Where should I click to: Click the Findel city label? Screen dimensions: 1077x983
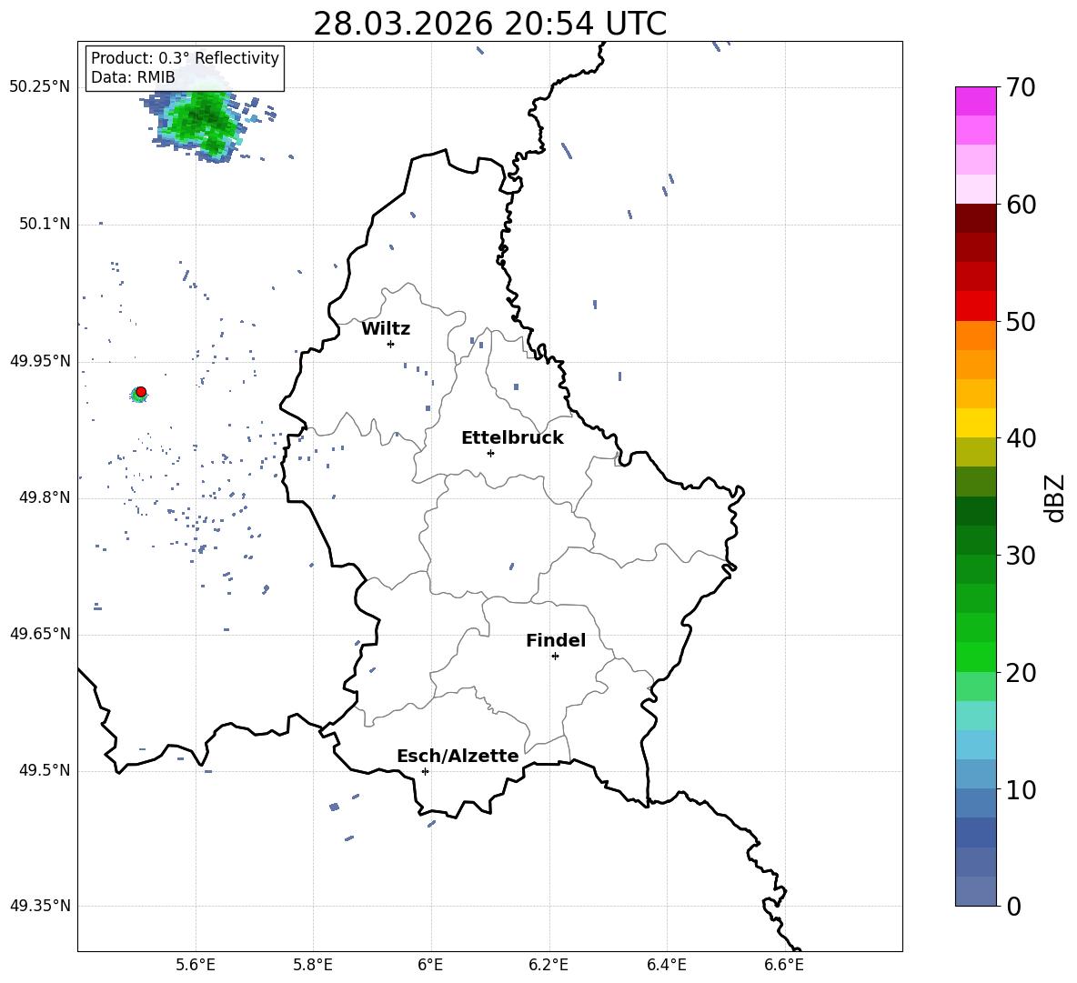point(556,640)
